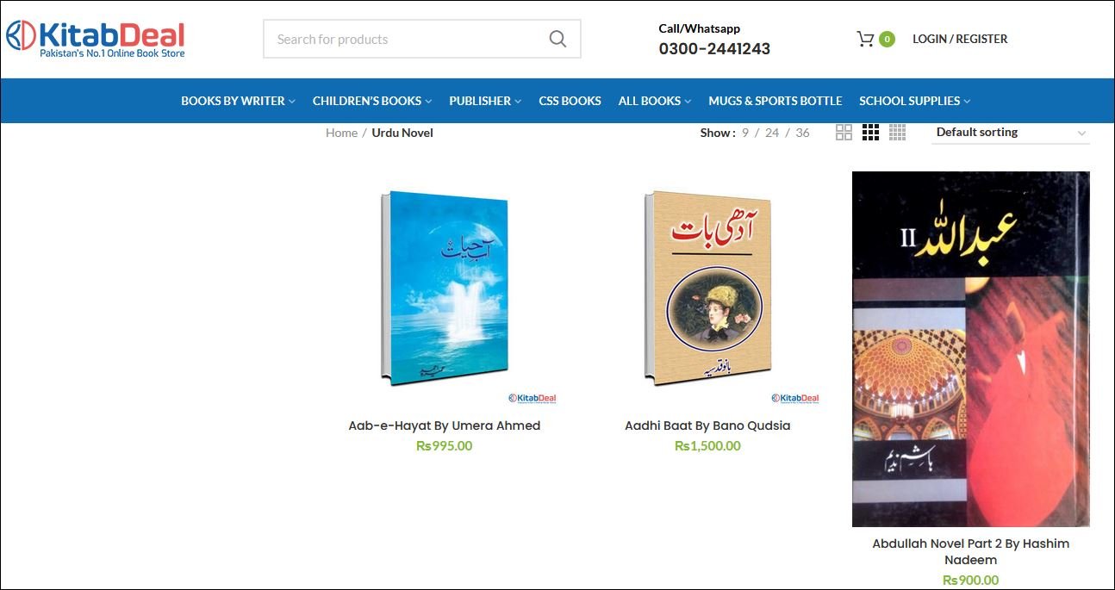Switch to four-column grid view

897,132
